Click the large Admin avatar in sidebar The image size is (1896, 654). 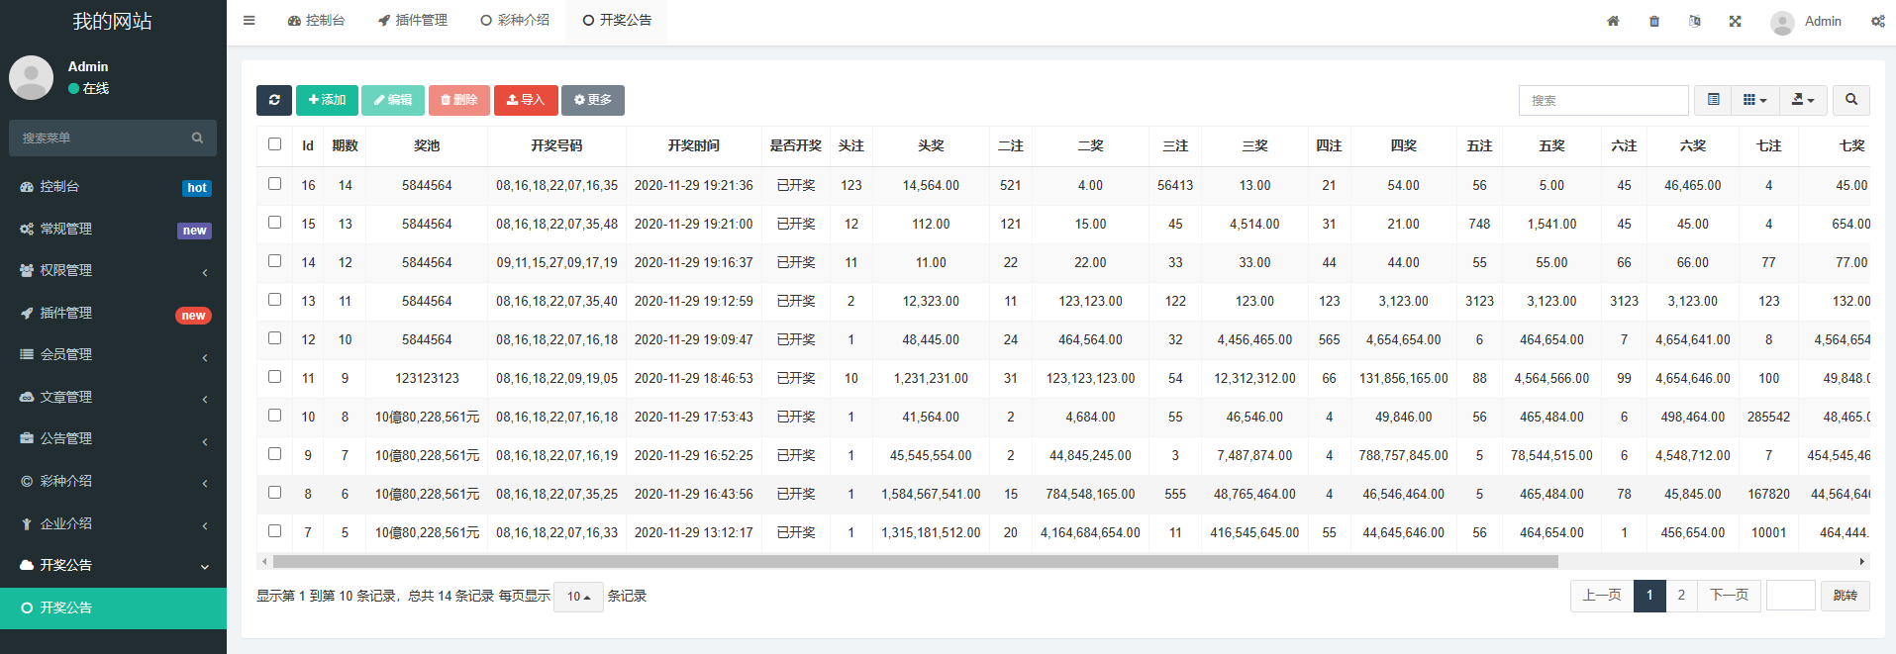click(31, 77)
